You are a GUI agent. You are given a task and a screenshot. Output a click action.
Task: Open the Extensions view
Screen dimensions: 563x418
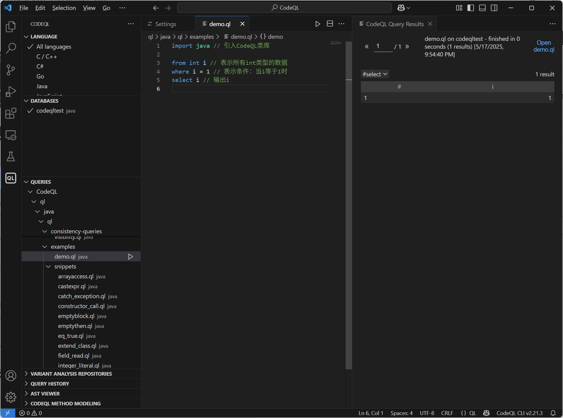11,114
